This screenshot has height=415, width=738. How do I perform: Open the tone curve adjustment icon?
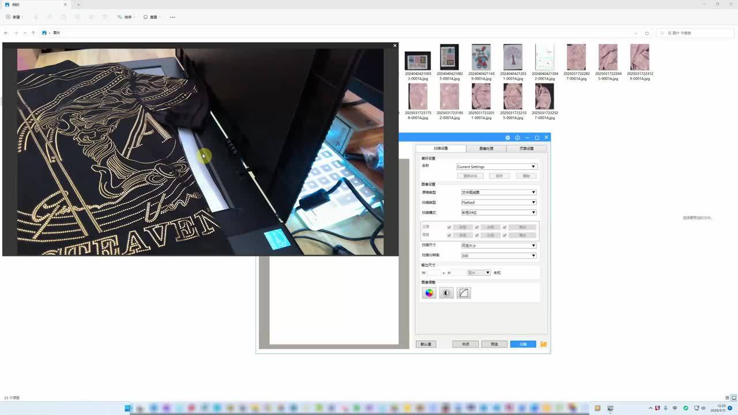pos(464,293)
